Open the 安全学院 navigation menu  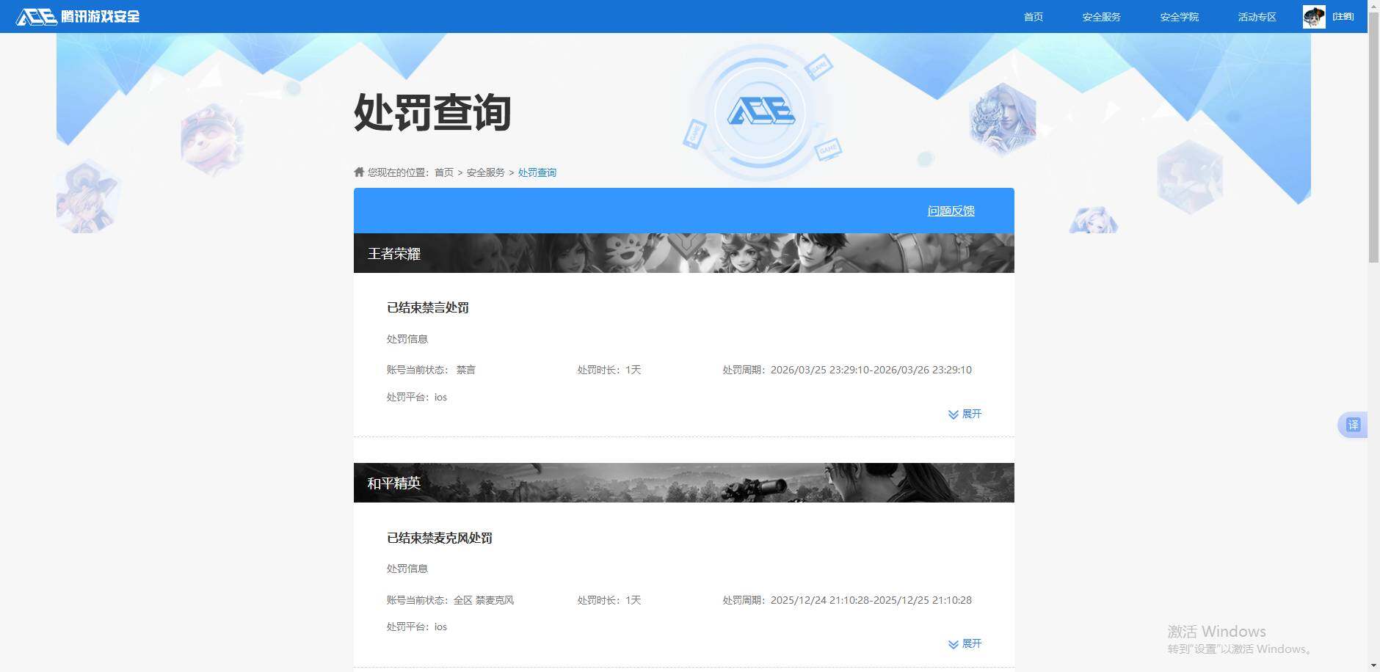click(x=1179, y=17)
